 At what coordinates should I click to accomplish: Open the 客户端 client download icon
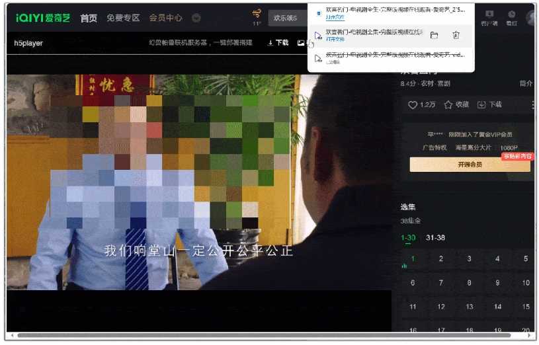point(489,18)
